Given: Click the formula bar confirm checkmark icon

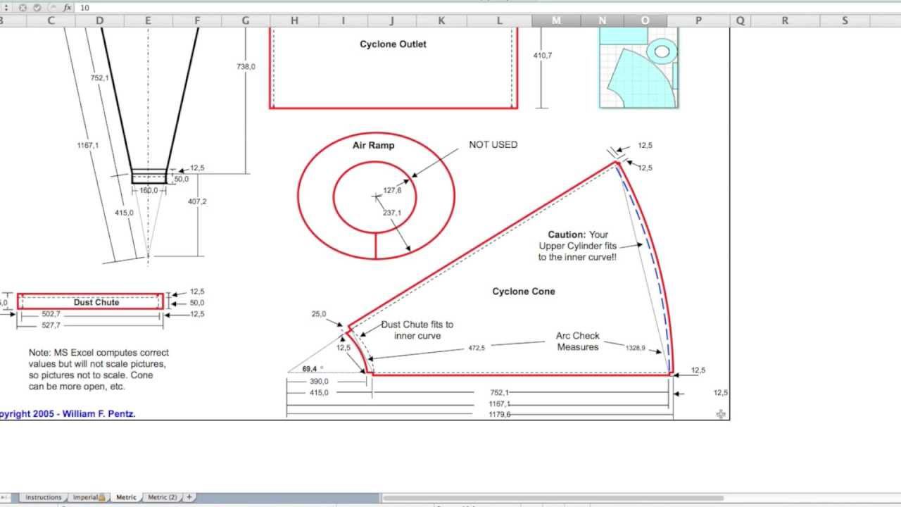Looking at the screenshot, I should [x=37, y=8].
